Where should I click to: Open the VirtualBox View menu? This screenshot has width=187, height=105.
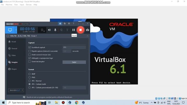point(16,5)
